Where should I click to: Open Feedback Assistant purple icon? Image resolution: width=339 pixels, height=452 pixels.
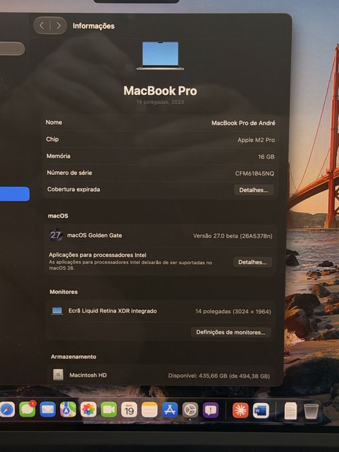211,410
